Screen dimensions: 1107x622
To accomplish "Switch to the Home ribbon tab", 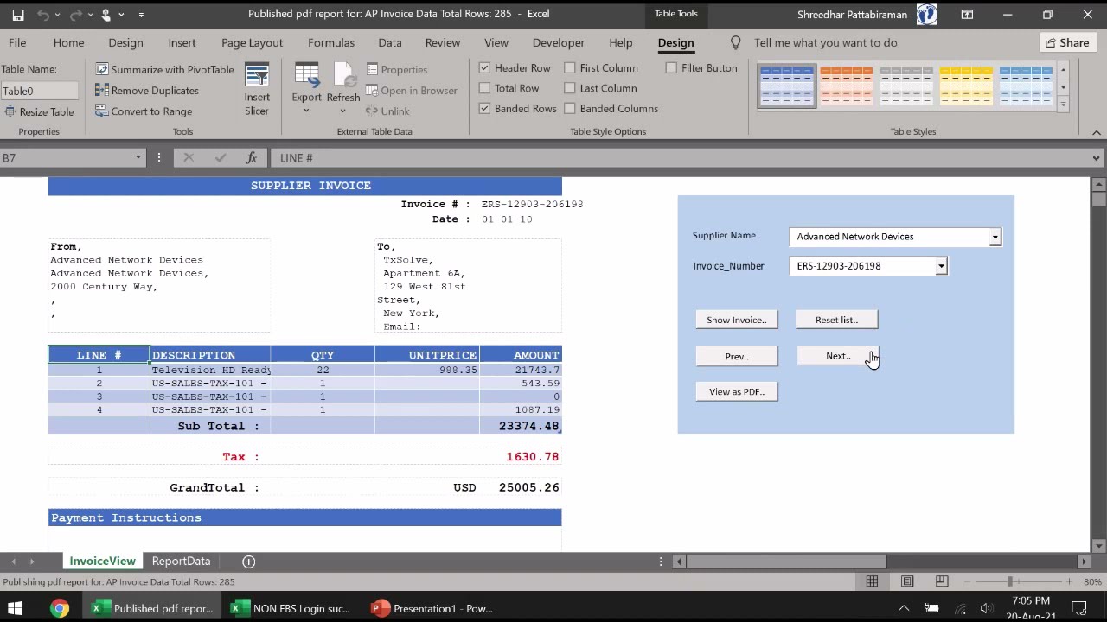I will pyautogui.click(x=68, y=42).
